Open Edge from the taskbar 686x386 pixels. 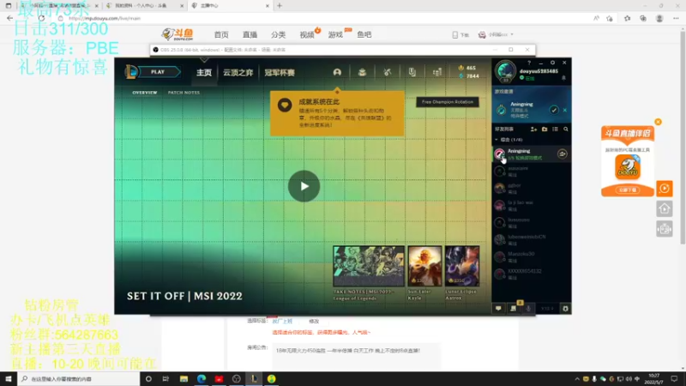point(202,378)
